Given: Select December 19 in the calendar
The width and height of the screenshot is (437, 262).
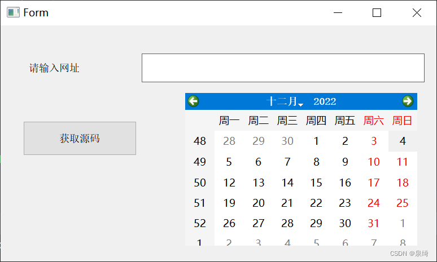Looking at the screenshot, I should tap(229, 203).
